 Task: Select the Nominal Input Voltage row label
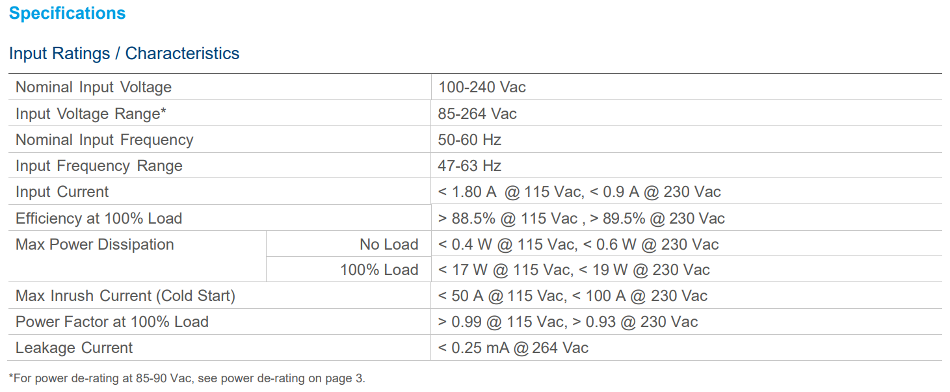tap(94, 87)
